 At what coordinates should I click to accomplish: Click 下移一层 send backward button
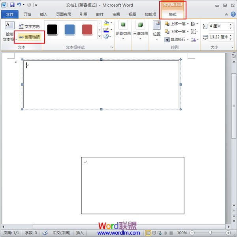175,31
